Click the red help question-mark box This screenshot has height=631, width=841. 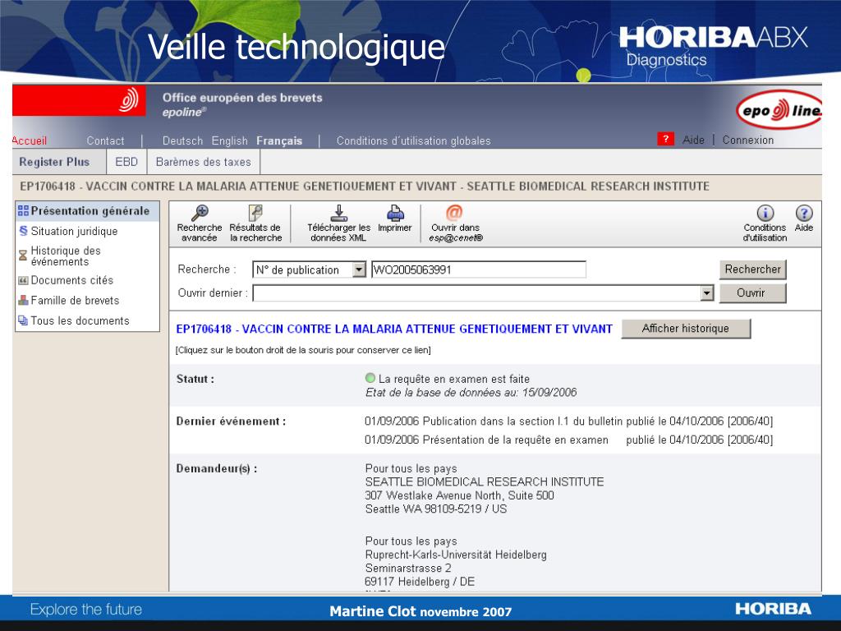(665, 139)
